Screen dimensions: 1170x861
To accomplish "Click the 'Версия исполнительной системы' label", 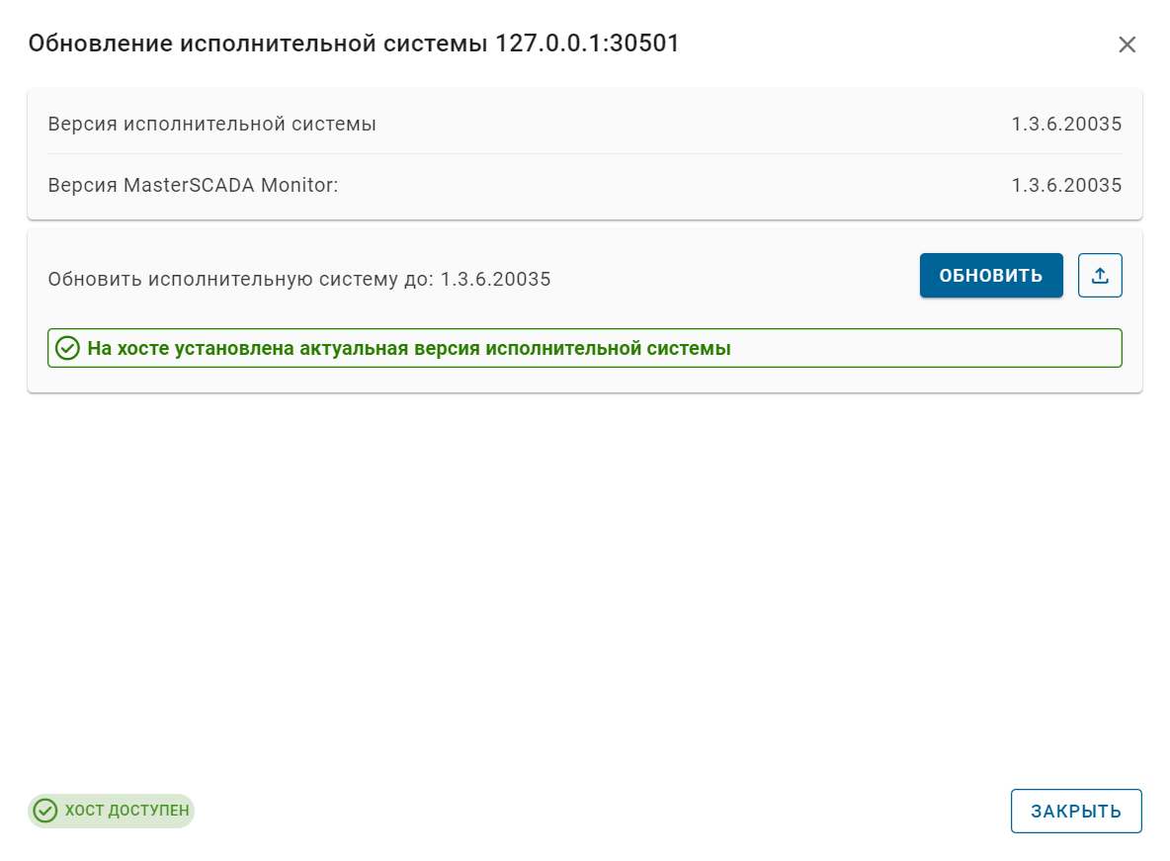I will 211,125.
